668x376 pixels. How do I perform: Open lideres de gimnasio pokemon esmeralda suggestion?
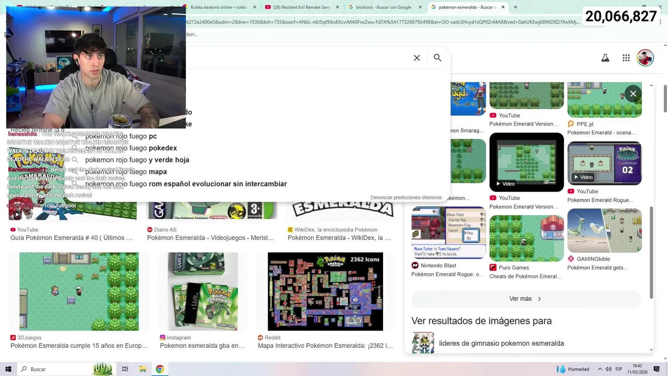[x=502, y=343]
